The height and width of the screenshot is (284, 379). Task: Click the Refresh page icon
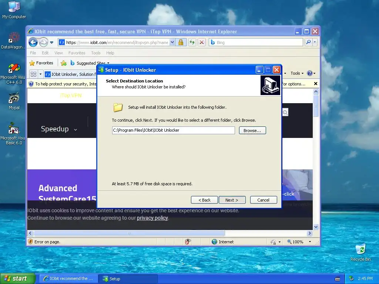point(192,43)
